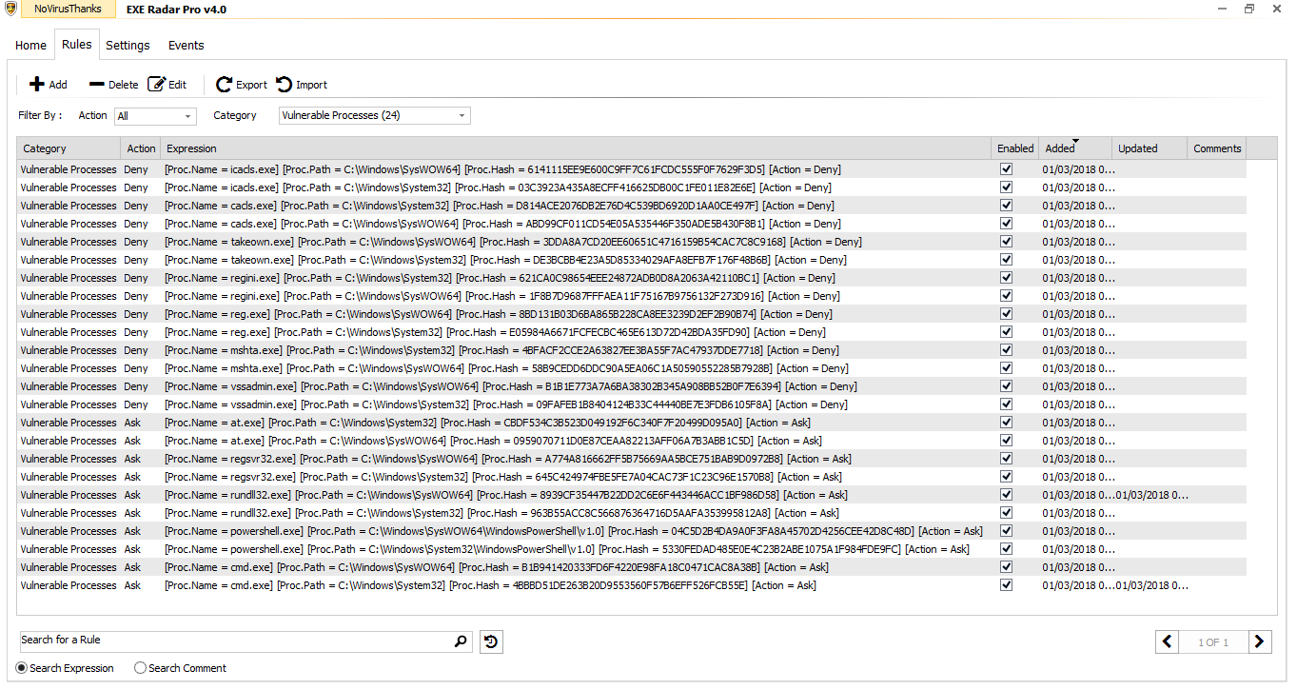The height and width of the screenshot is (690, 1297).
Task: Disable the SysWOW64 vssadmin.exe rule
Action: (1007, 386)
